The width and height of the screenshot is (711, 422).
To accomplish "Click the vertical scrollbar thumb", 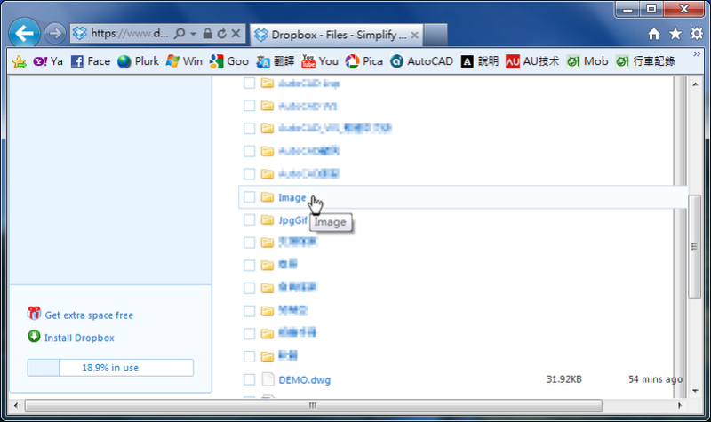I will 694,246.
